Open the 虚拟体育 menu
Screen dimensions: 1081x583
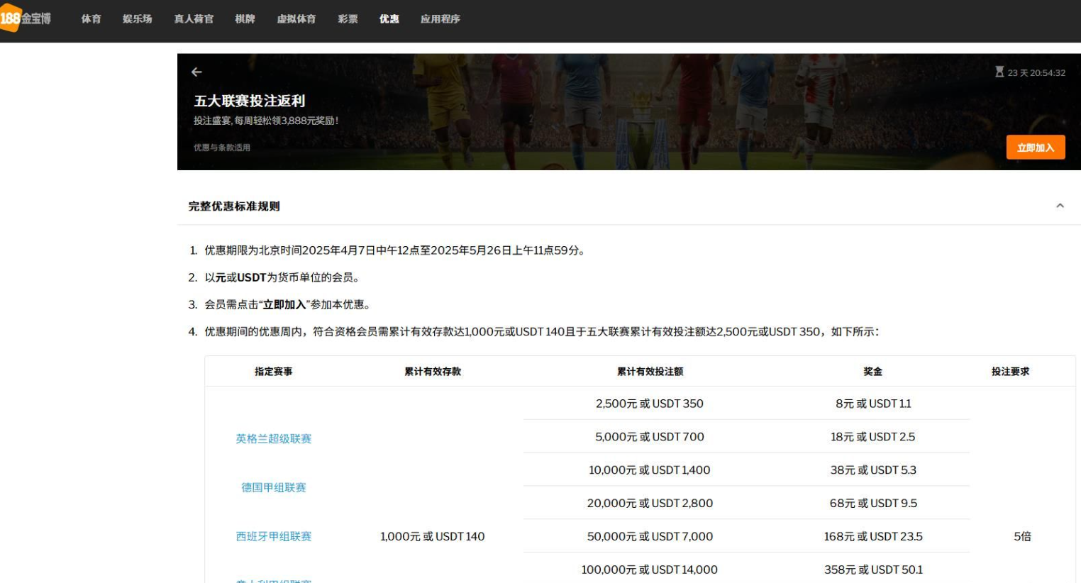coord(296,19)
